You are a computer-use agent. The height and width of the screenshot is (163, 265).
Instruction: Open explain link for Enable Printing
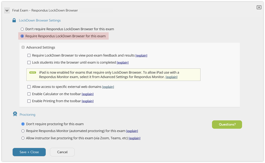coord(88,101)
